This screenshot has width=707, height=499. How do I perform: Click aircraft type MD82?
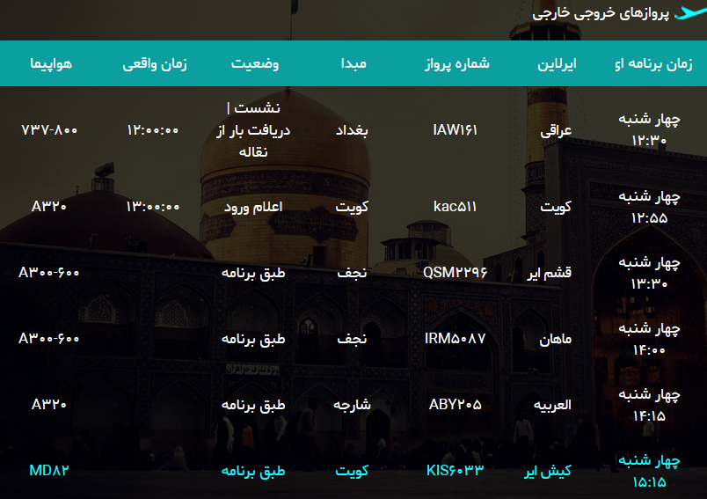coord(49,471)
